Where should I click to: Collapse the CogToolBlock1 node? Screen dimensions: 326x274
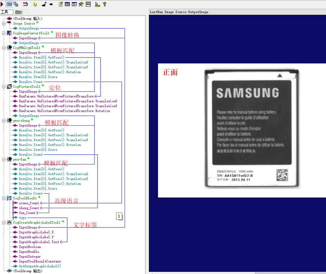(x=4, y=198)
